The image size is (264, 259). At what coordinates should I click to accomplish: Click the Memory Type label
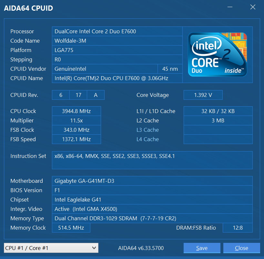(27, 219)
